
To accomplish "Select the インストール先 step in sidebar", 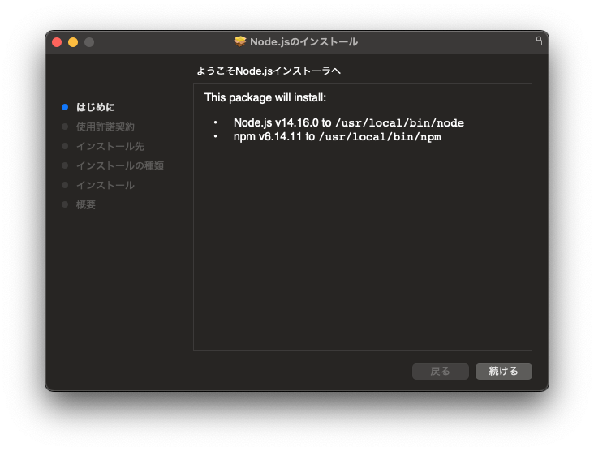I will tap(110, 146).
